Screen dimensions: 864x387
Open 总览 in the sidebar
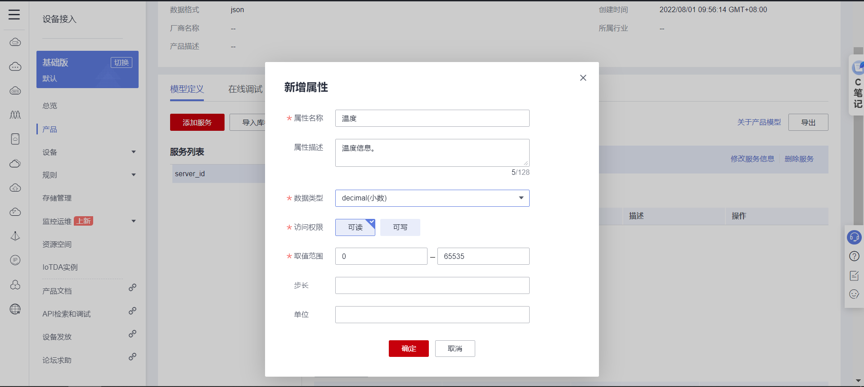pyautogui.click(x=50, y=106)
